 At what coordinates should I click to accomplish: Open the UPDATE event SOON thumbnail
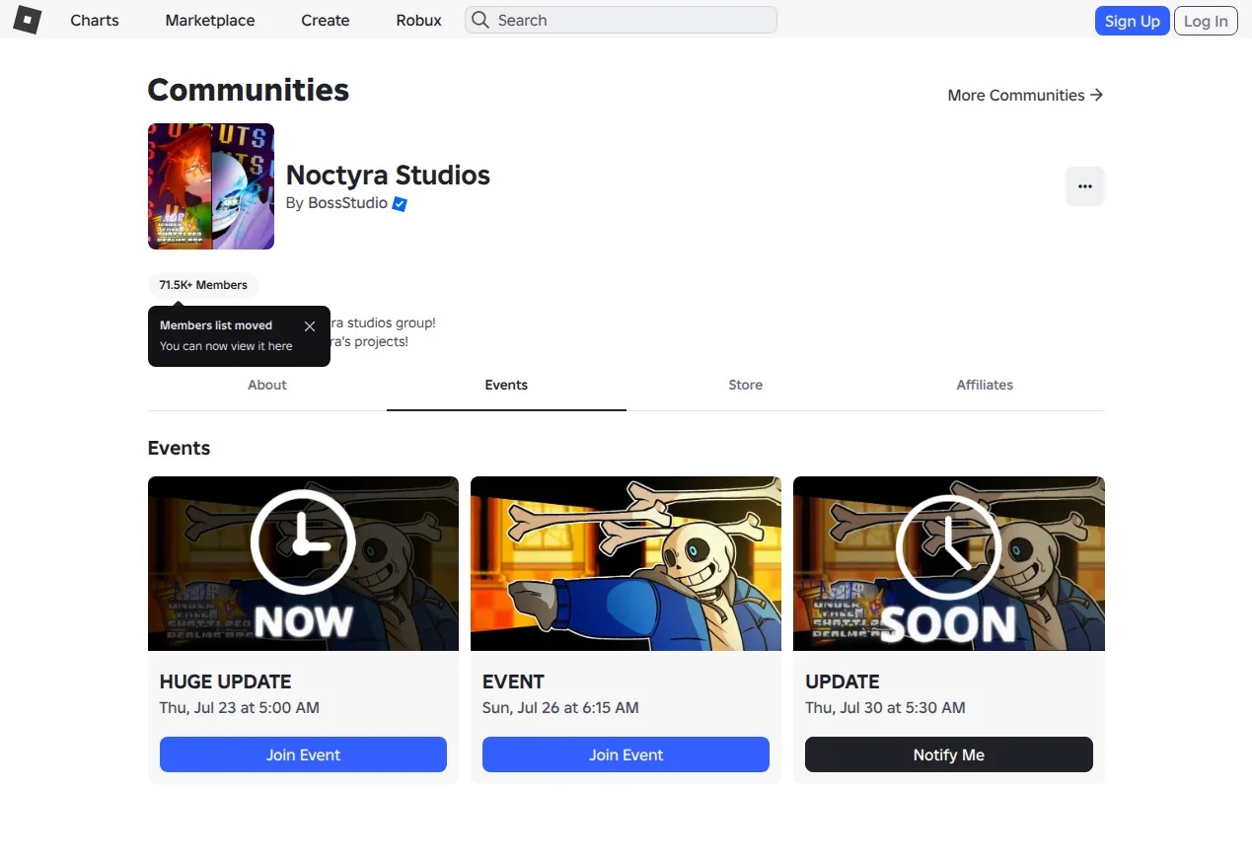[949, 563]
